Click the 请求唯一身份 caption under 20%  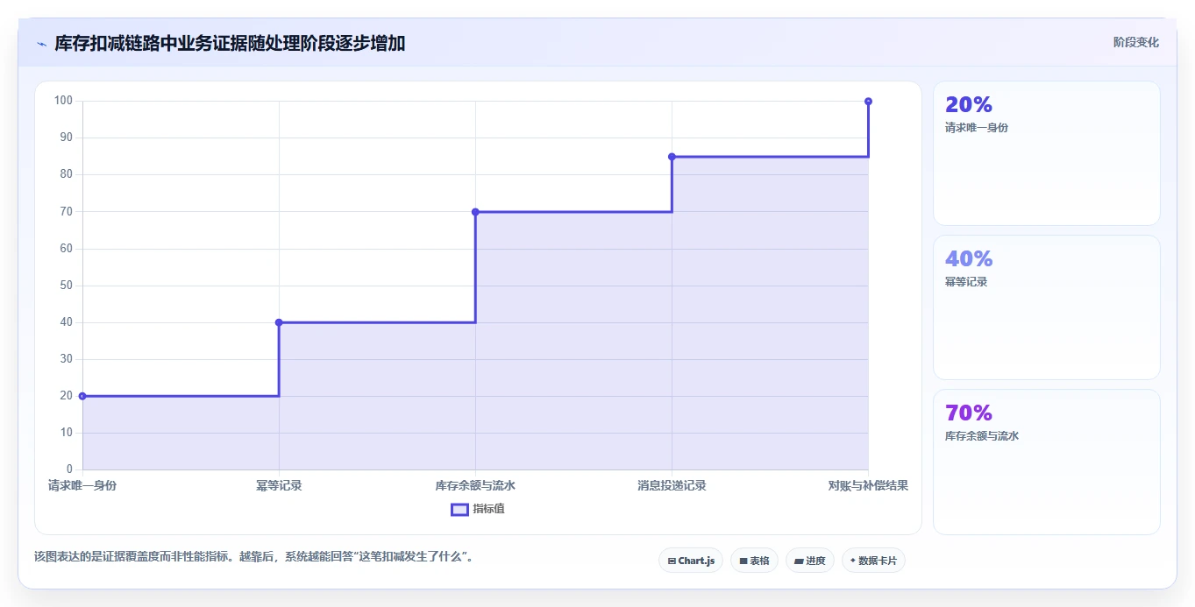point(977,128)
